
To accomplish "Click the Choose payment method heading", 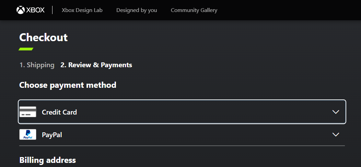I will 68,85.
